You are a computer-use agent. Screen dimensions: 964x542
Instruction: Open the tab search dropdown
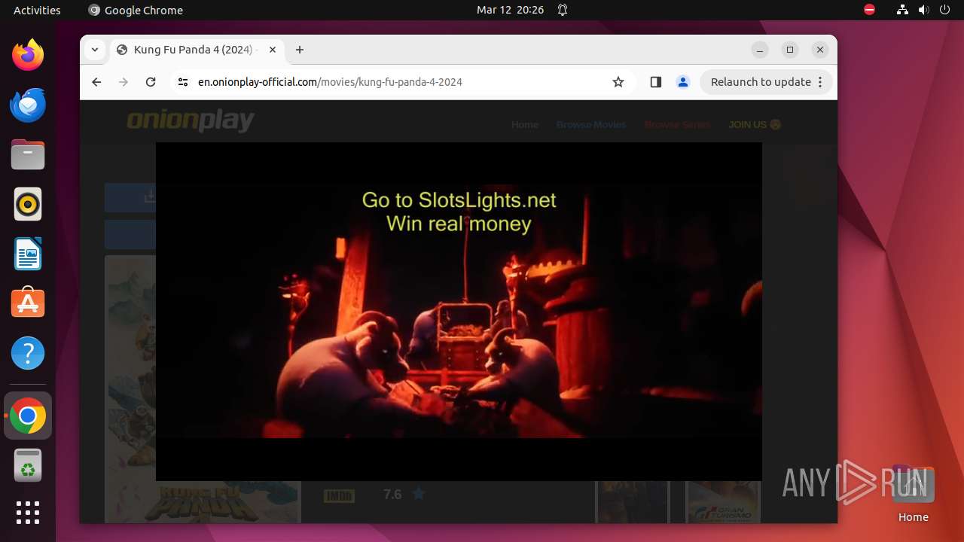[94, 50]
